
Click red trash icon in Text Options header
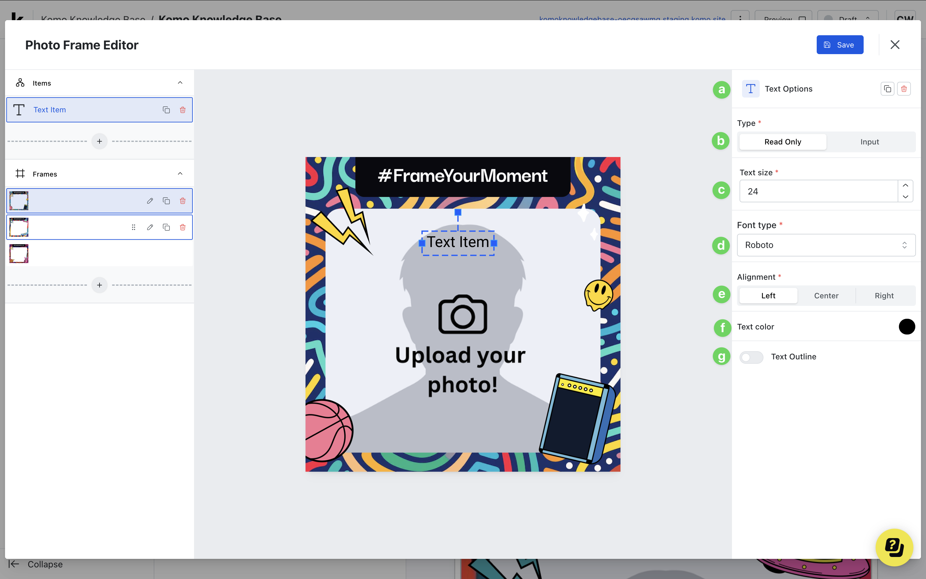pos(904,89)
